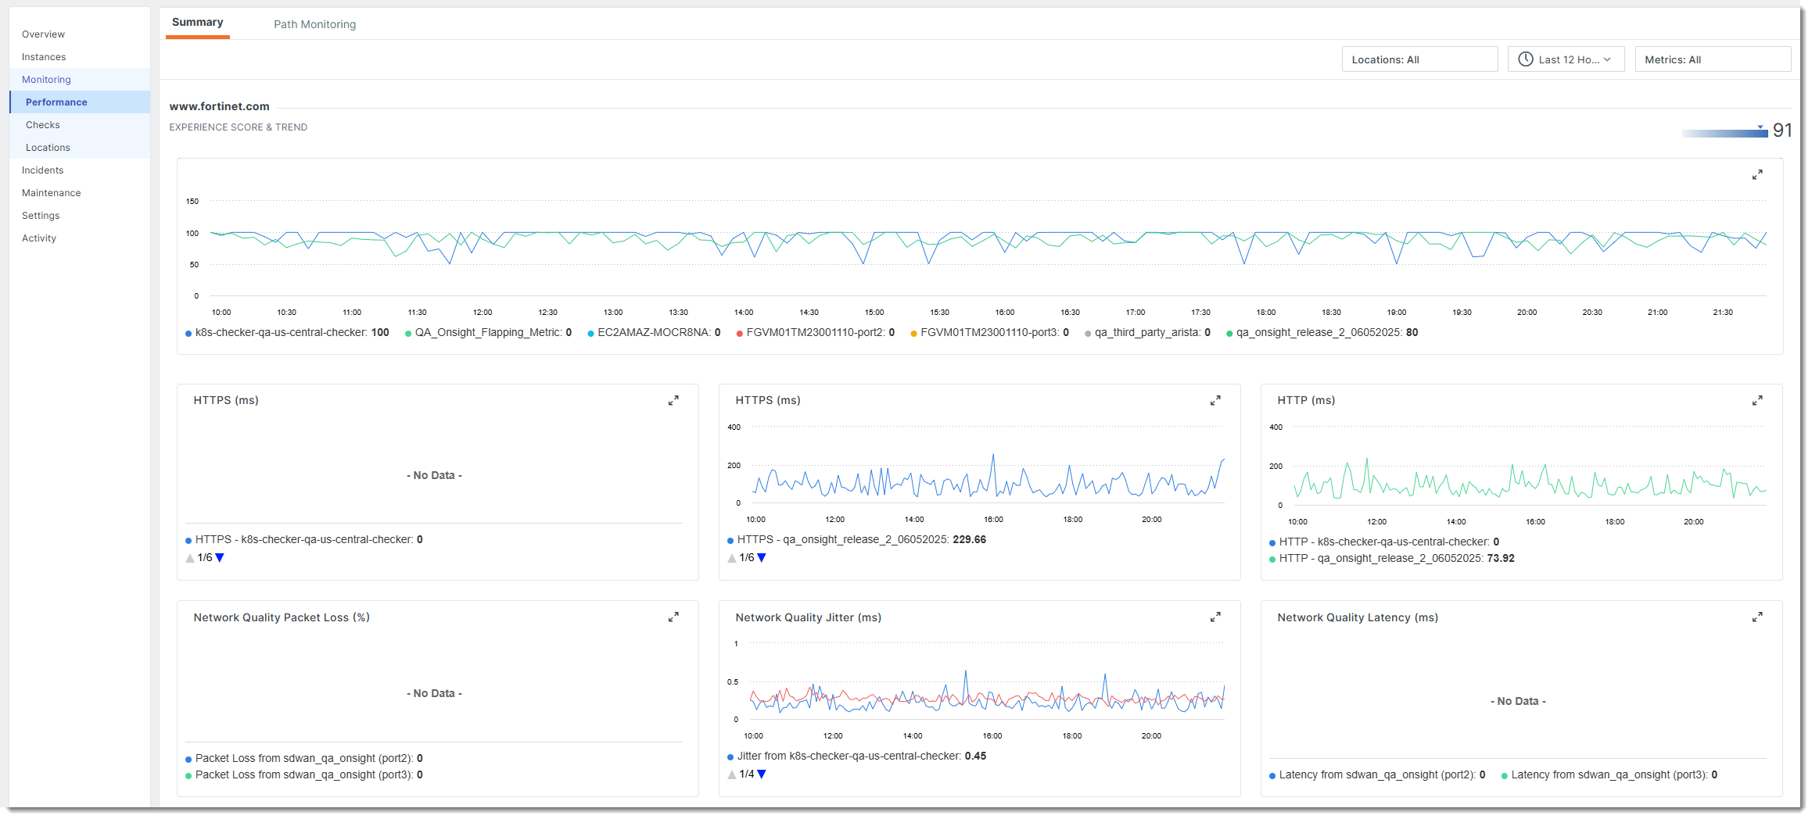Expand Network Quality Jitter chart
Viewport: 1812px width, 819px height.
coord(1215,617)
